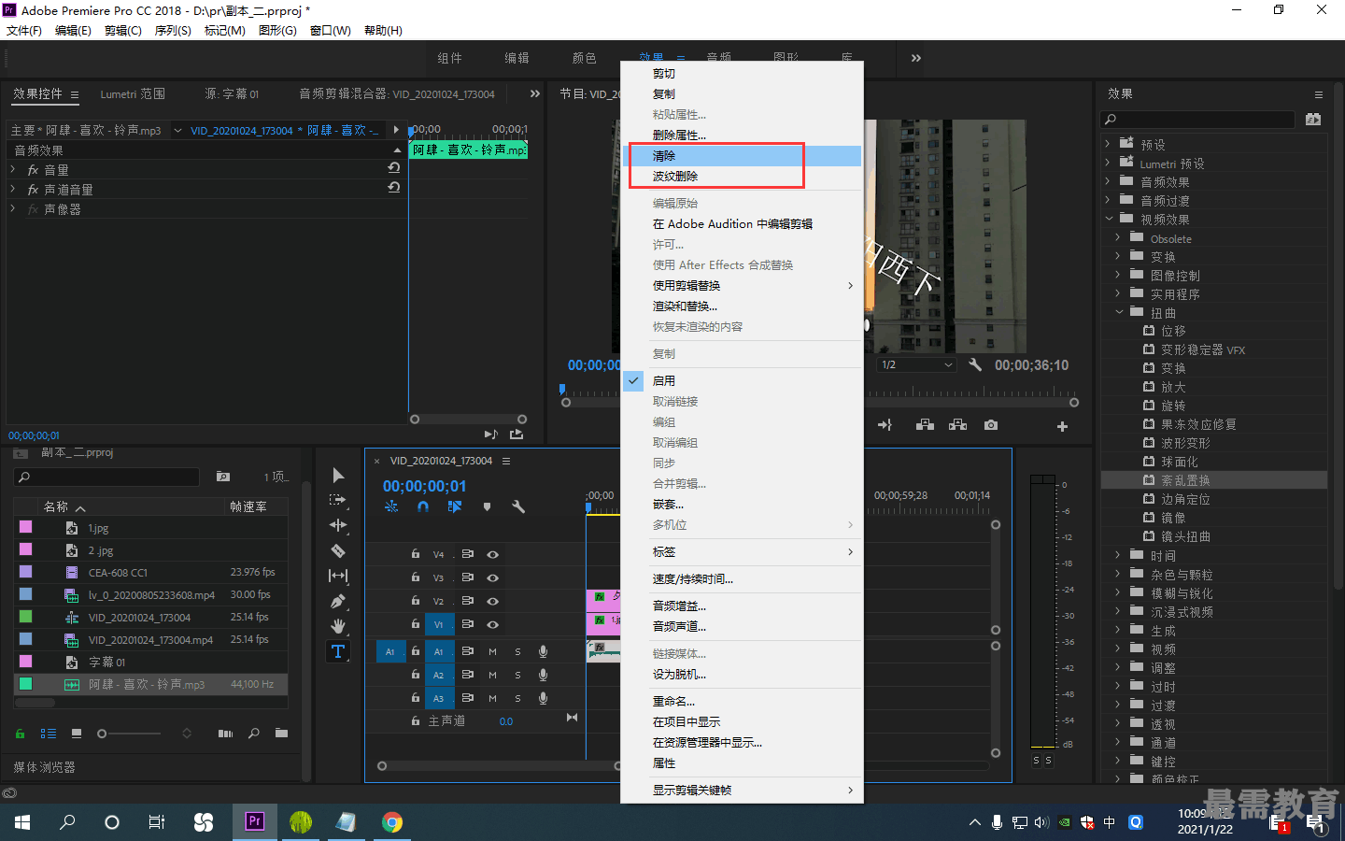1345x841 pixels.
Task: Switch project panel to list view
Action: pos(49,734)
